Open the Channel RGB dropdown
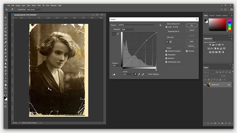Viewport: 237px width, 133px height. pos(127,29)
